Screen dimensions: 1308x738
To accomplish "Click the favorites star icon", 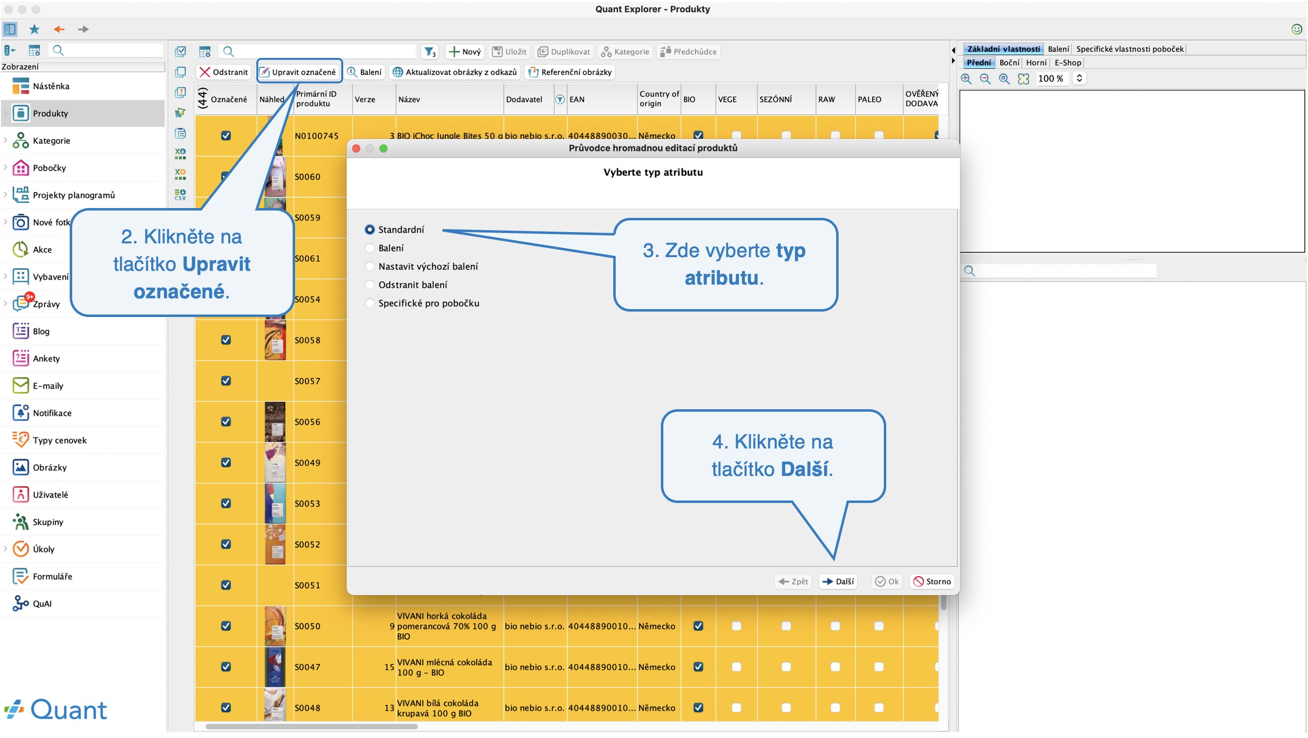I will coord(34,29).
